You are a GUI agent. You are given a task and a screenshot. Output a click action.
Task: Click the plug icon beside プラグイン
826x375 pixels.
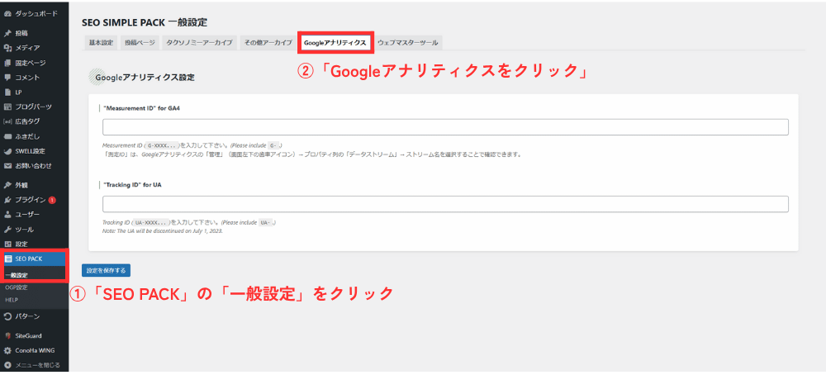click(x=7, y=200)
